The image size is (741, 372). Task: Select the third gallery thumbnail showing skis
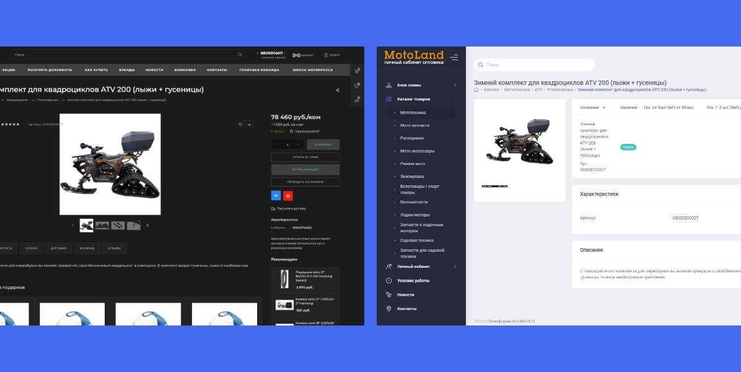[118, 226]
